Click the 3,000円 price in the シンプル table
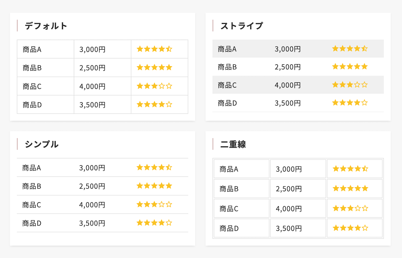Screen dimensions: 402x258 (92, 168)
